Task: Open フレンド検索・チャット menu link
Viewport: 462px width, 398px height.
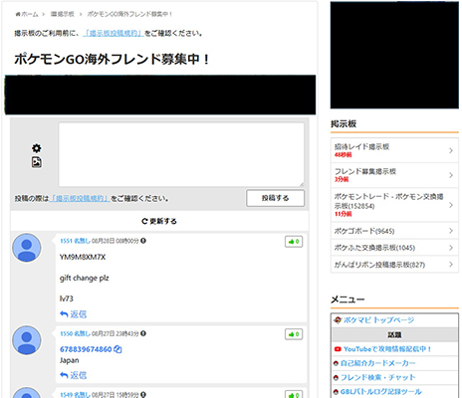Action: [377, 377]
